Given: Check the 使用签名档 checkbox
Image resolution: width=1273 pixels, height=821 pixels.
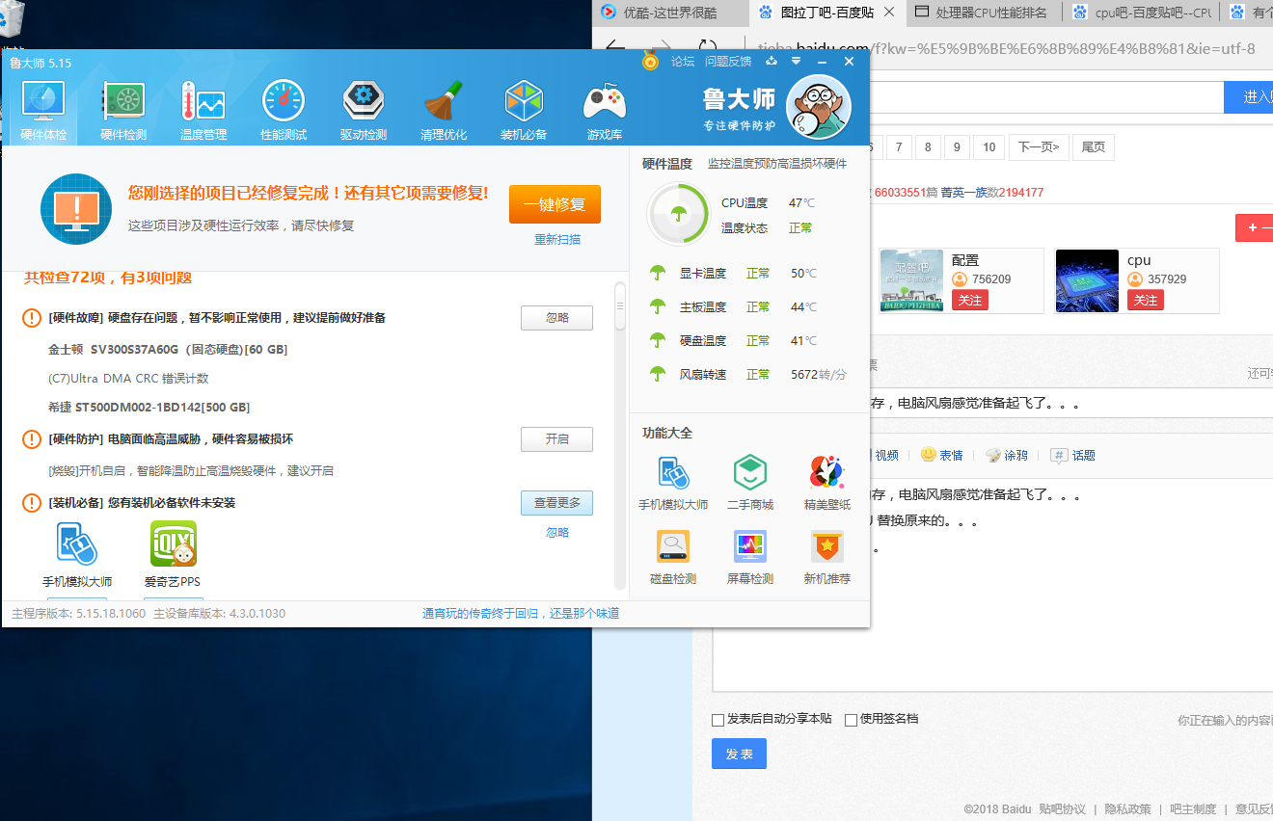Looking at the screenshot, I should pos(851,720).
